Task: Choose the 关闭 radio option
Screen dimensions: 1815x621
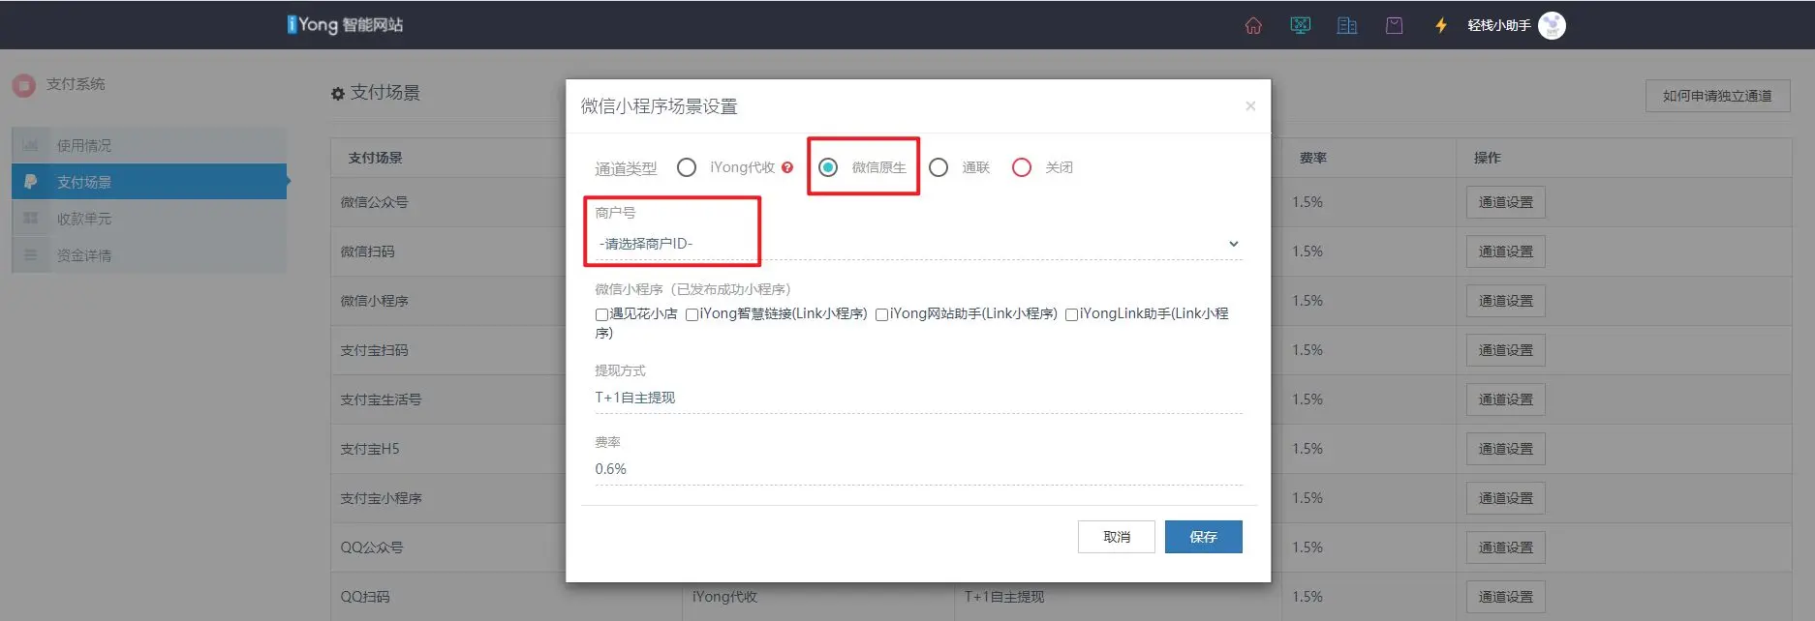Action: coord(1022,168)
